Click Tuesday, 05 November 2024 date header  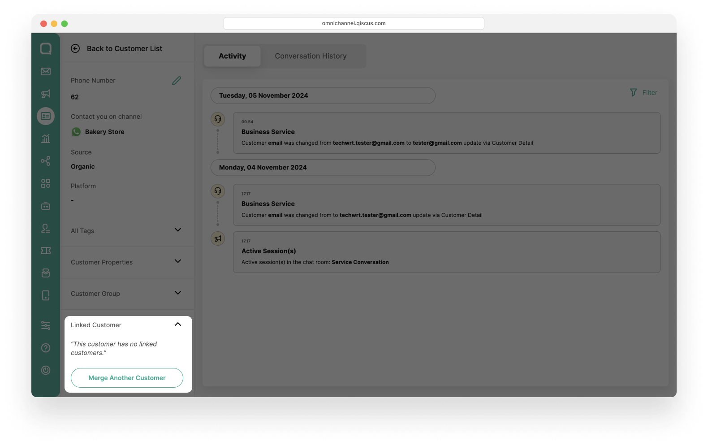point(323,95)
